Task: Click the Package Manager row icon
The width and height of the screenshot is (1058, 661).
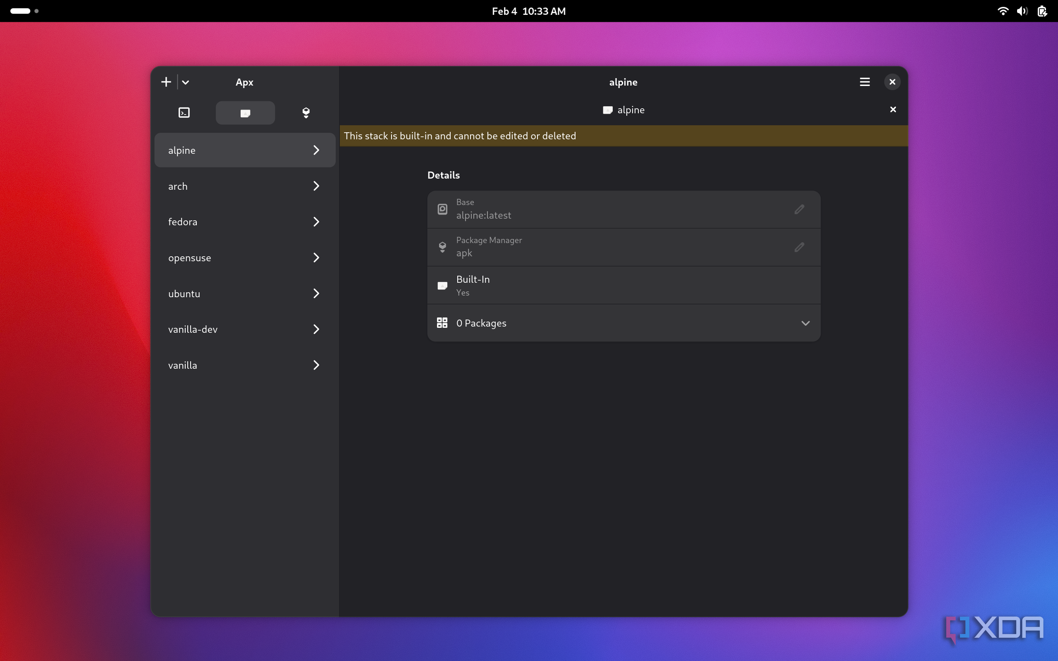Action: [442, 248]
